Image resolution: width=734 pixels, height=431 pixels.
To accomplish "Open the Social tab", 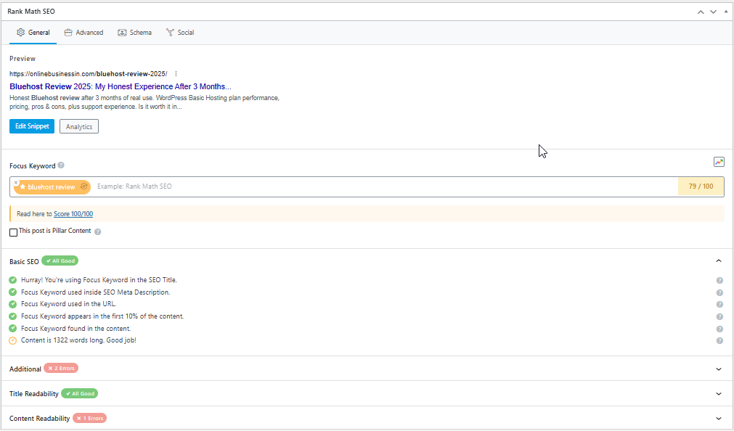I will tap(180, 33).
